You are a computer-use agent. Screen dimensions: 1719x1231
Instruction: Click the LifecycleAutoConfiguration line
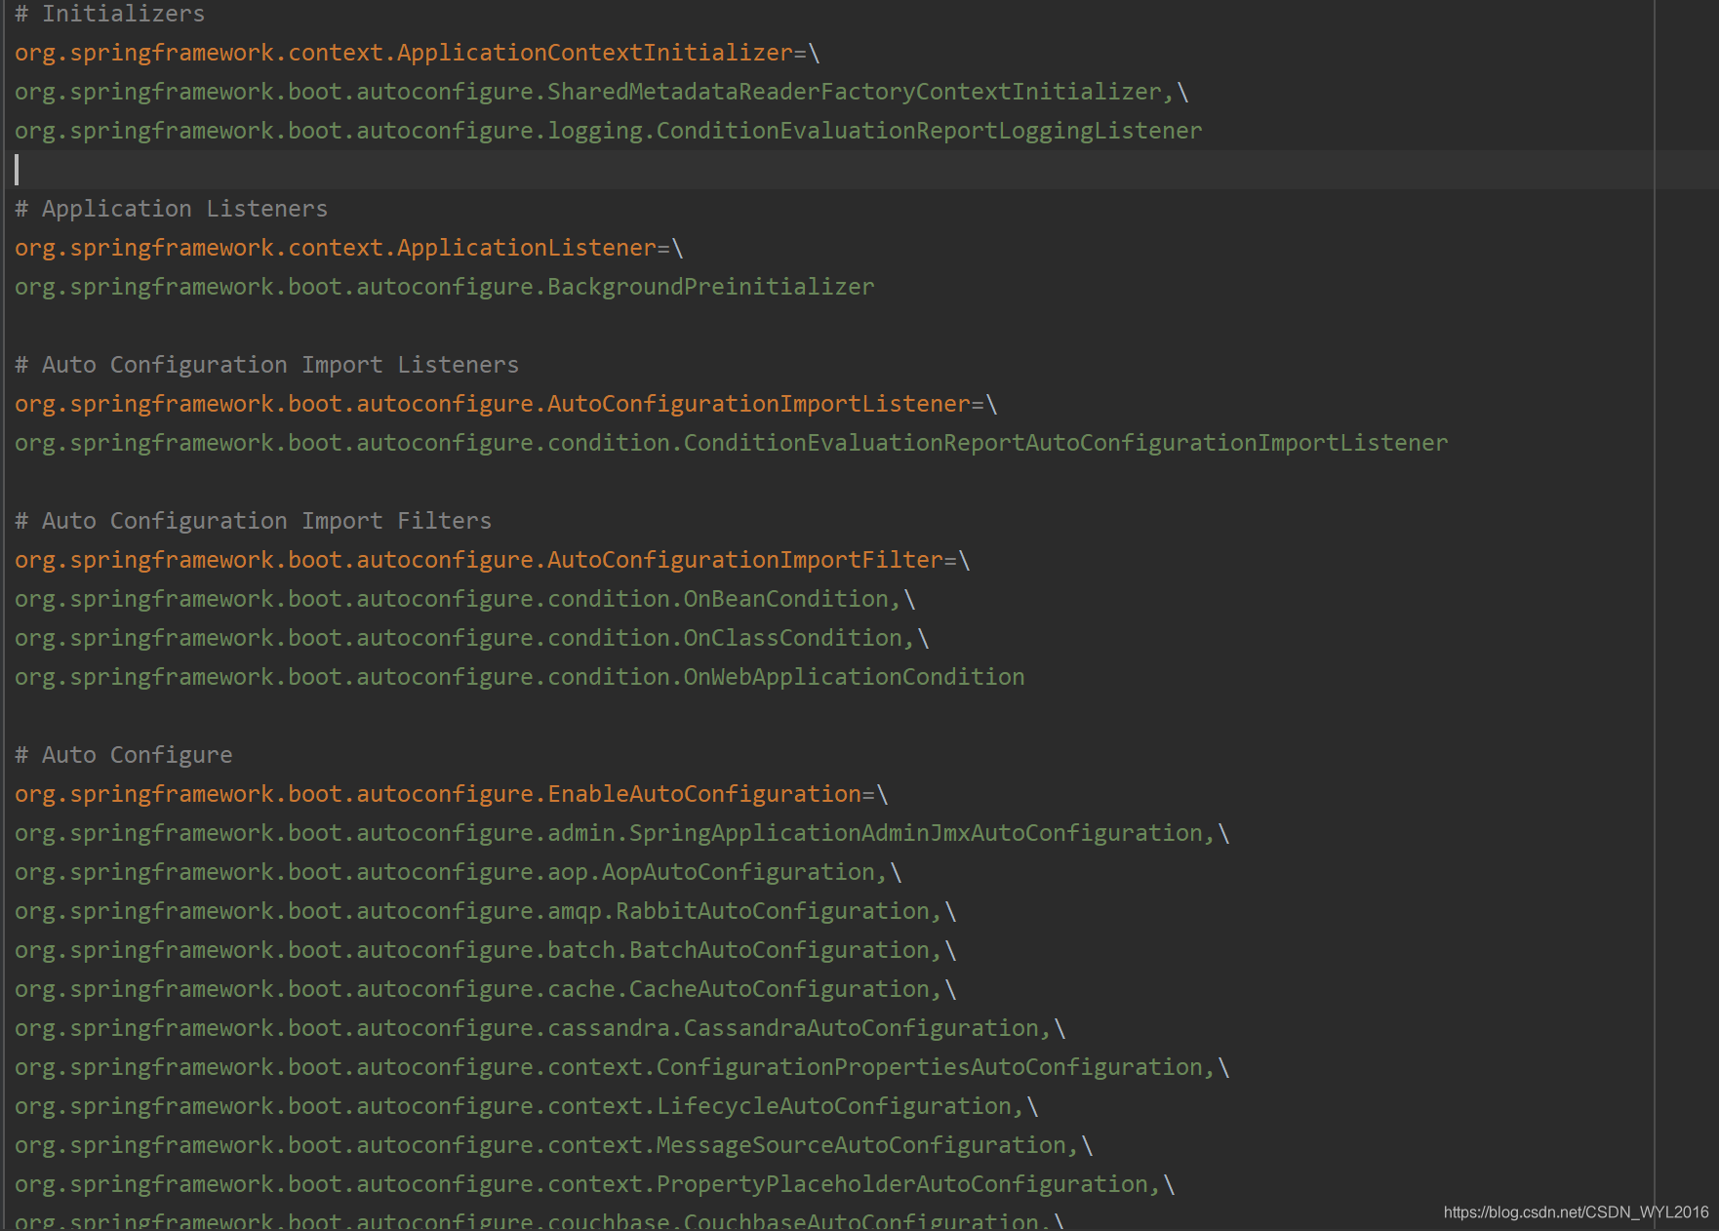click(x=526, y=1106)
